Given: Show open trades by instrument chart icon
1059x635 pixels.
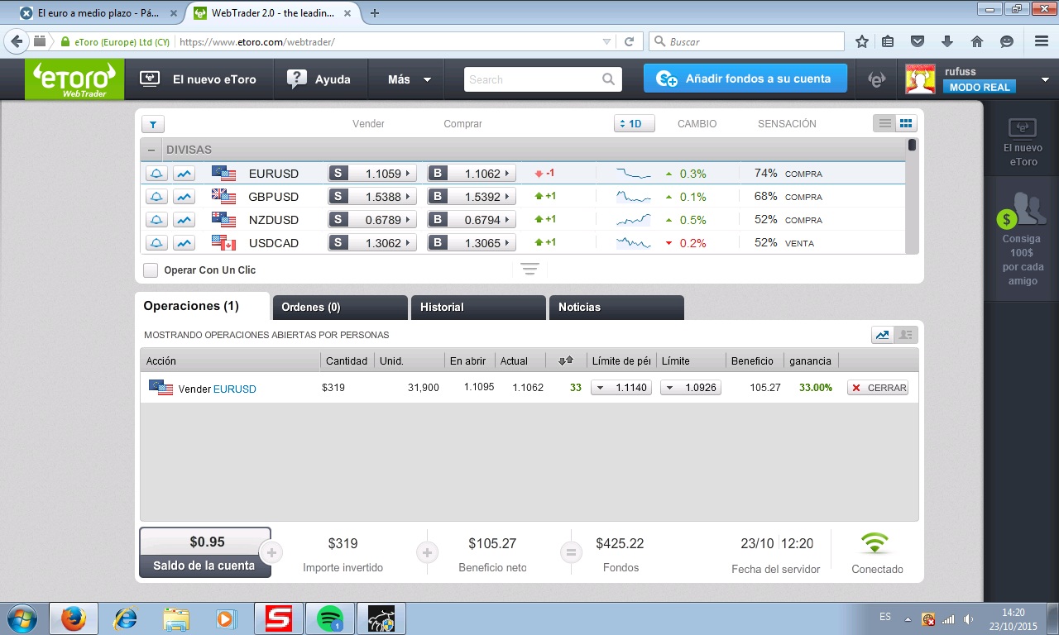Looking at the screenshot, I should tap(882, 335).
